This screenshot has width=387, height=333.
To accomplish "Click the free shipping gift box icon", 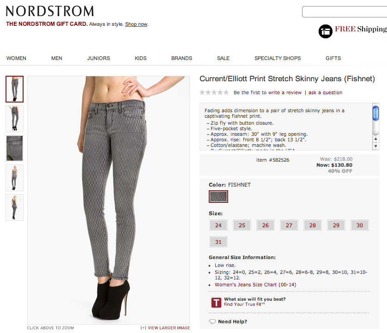I will point(325,31).
